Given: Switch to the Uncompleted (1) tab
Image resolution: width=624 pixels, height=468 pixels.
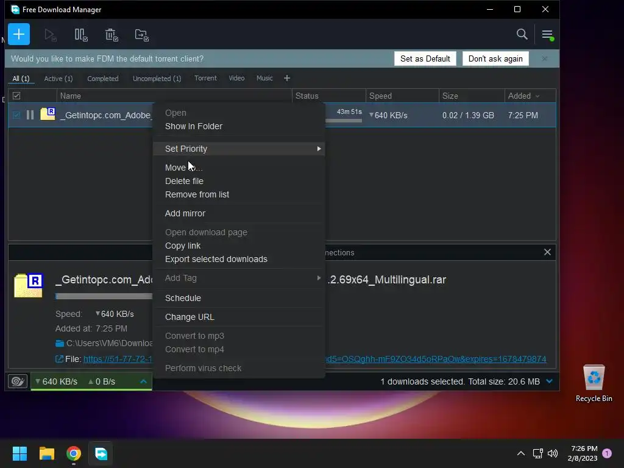Looking at the screenshot, I should pos(157,79).
